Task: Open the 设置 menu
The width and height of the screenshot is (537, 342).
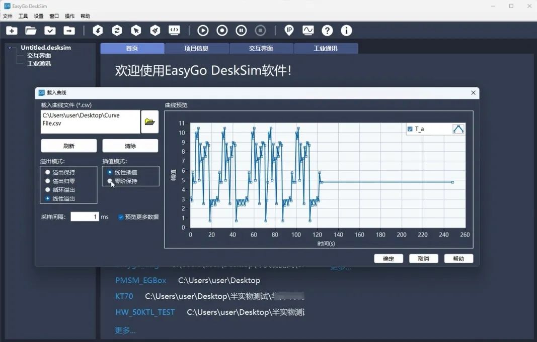Action: [38, 16]
